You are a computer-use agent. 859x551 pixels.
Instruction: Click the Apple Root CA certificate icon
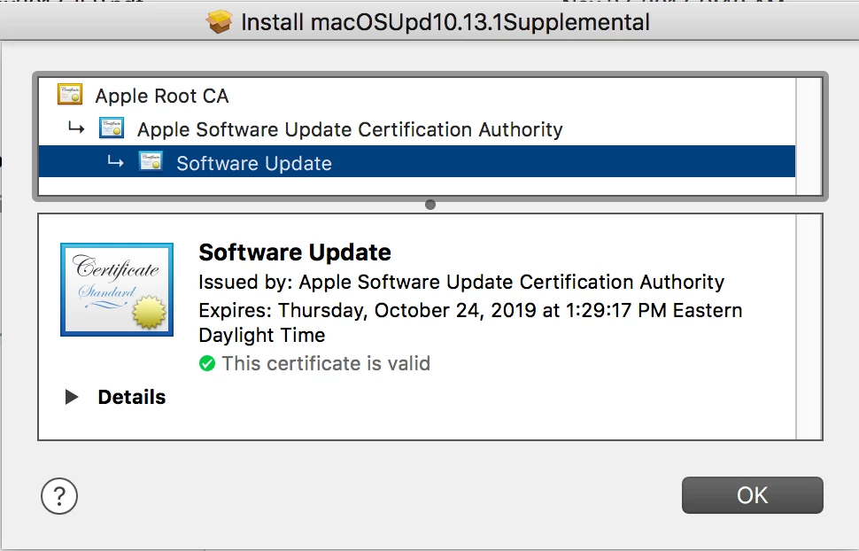(70, 94)
